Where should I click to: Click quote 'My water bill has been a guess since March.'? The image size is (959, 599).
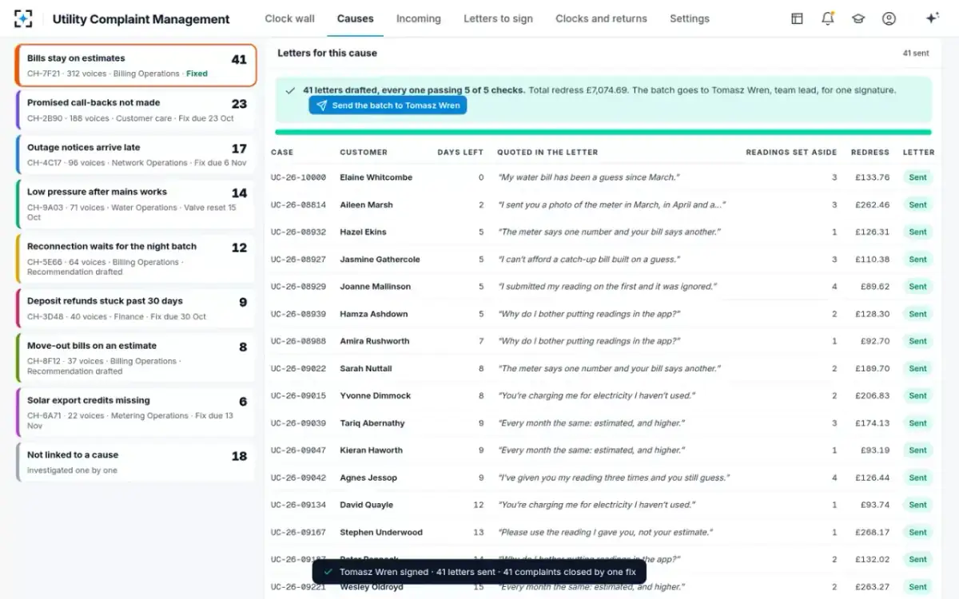pyautogui.click(x=590, y=177)
